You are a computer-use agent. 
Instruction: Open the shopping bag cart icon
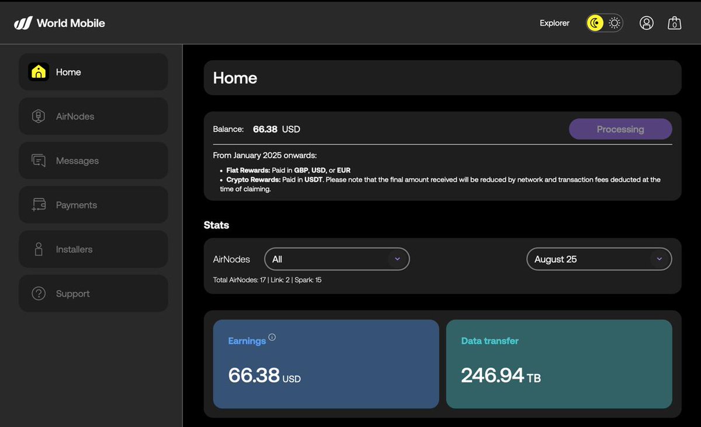675,23
